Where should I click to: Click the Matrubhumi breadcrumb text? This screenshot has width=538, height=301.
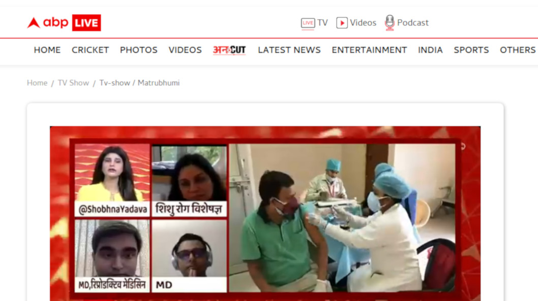[x=159, y=83]
